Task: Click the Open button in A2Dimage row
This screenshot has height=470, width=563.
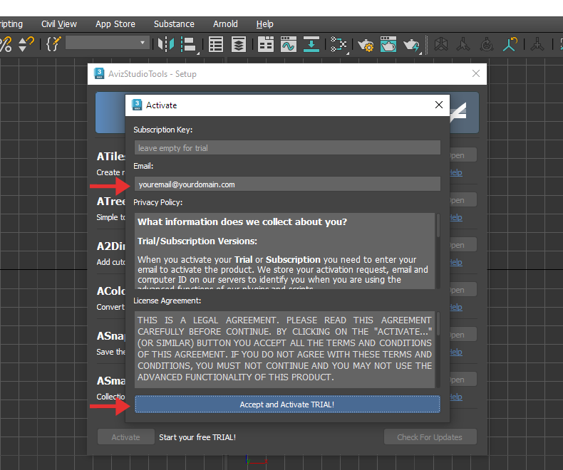Action: click(463, 245)
